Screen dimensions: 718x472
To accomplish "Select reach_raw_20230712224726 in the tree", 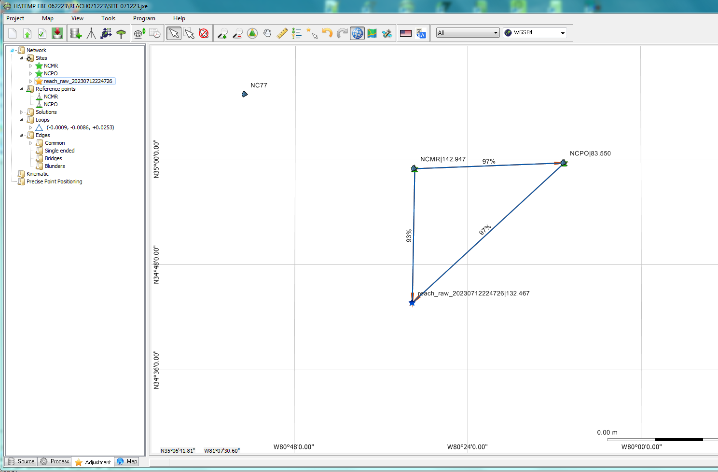I will pyautogui.click(x=78, y=81).
